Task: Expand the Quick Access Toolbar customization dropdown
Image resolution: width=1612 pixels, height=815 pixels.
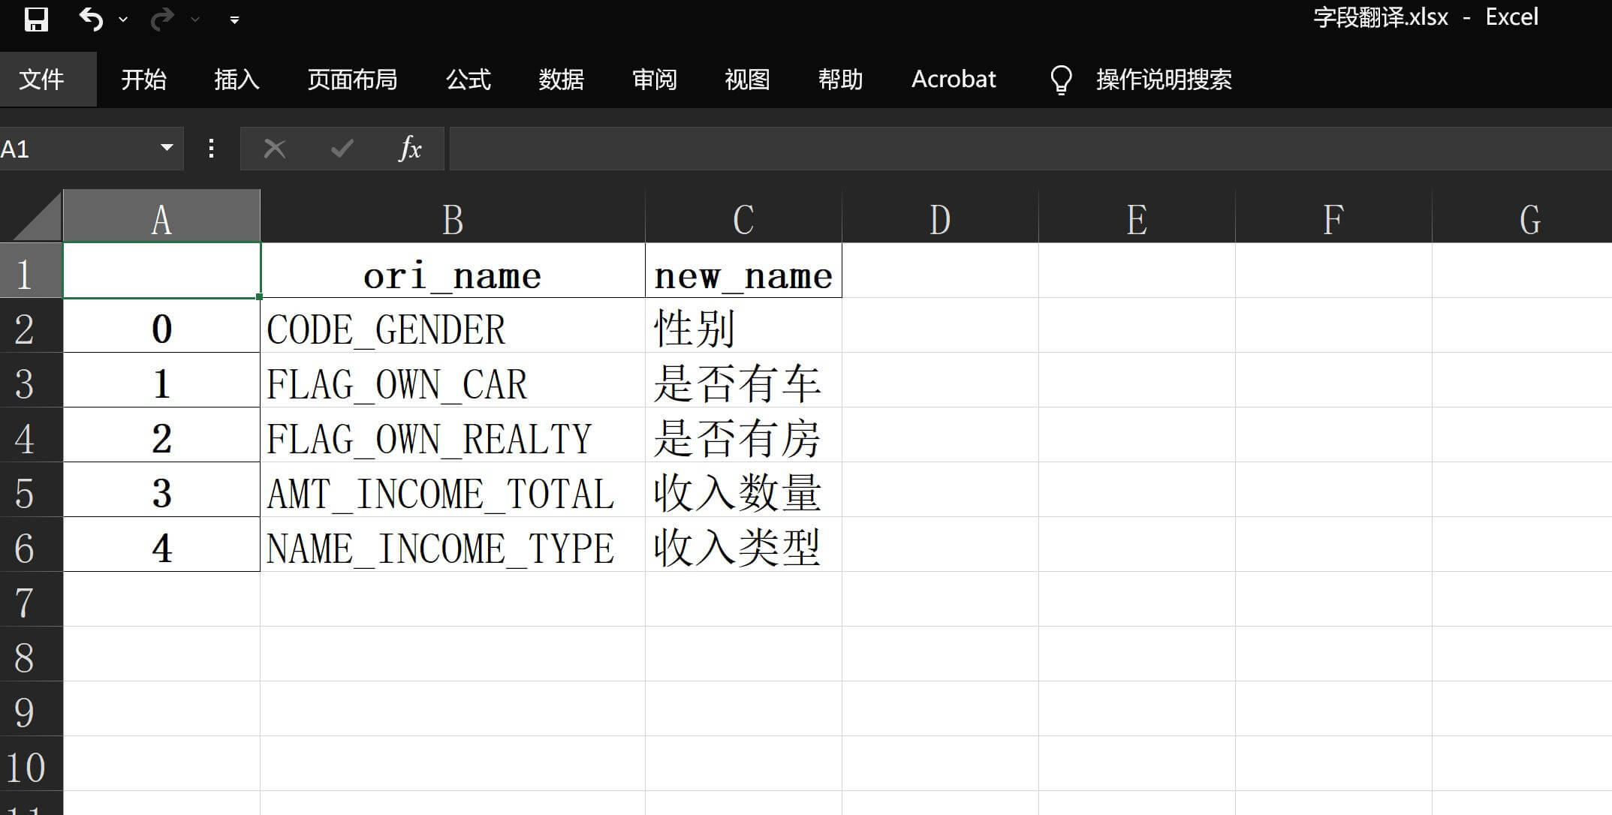Action: [234, 20]
